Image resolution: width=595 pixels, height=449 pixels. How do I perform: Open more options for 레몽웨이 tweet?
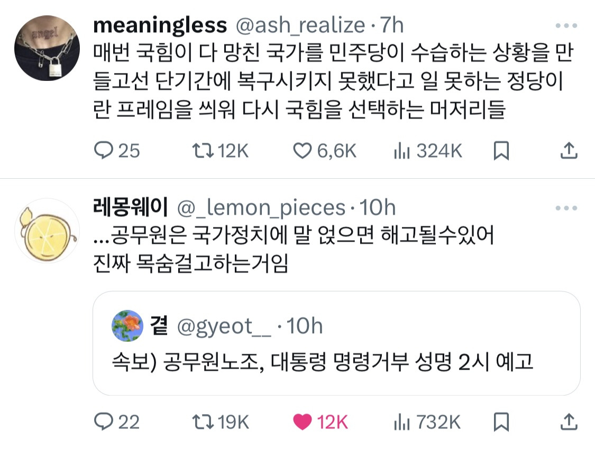pyautogui.click(x=566, y=208)
